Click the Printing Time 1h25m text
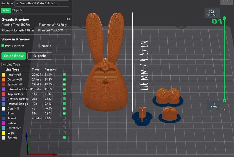Viewport: 234px width, 157px height. pyautogui.click(x=16, y=25)
